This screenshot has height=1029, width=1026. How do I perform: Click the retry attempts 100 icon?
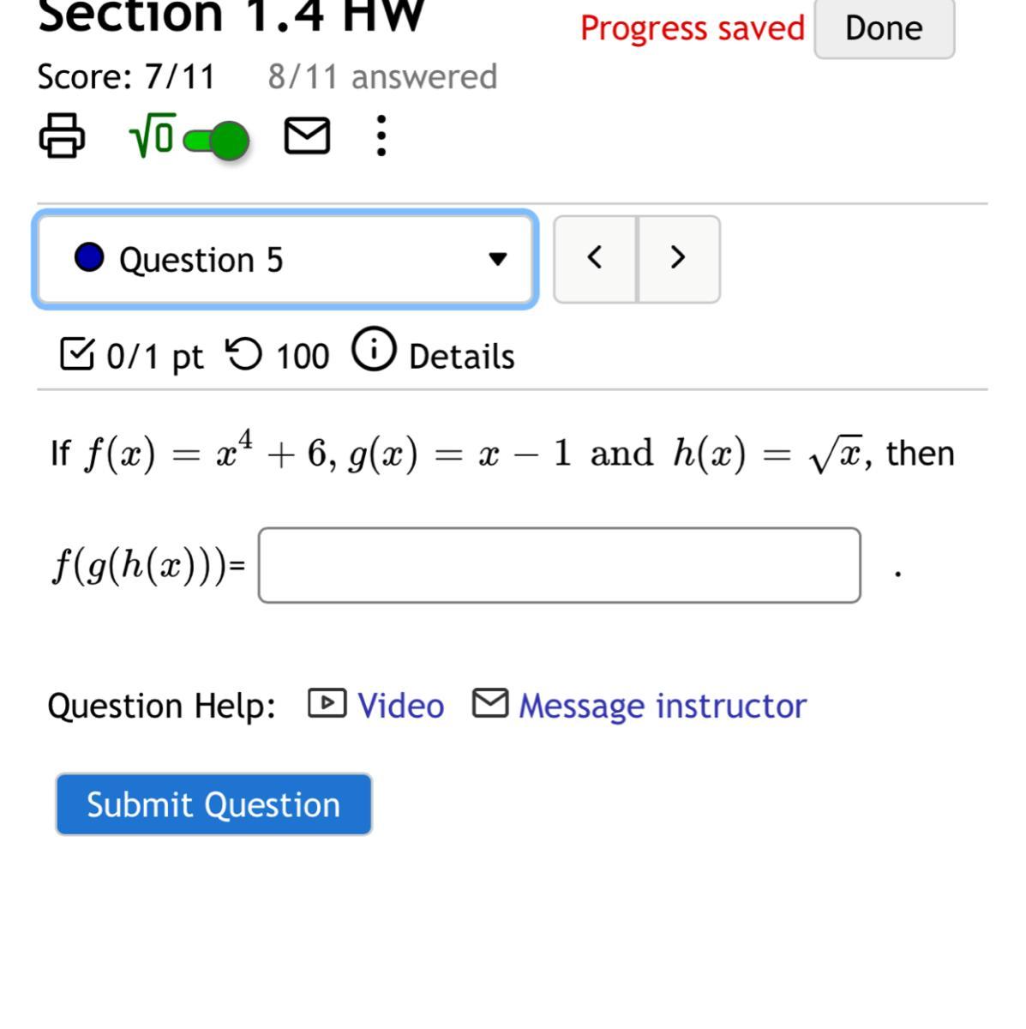pos(243,353)
